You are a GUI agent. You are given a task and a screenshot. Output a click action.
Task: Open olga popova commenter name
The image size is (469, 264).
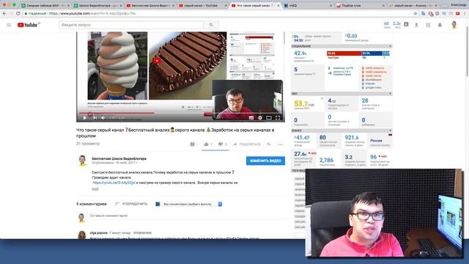[98, 232]
